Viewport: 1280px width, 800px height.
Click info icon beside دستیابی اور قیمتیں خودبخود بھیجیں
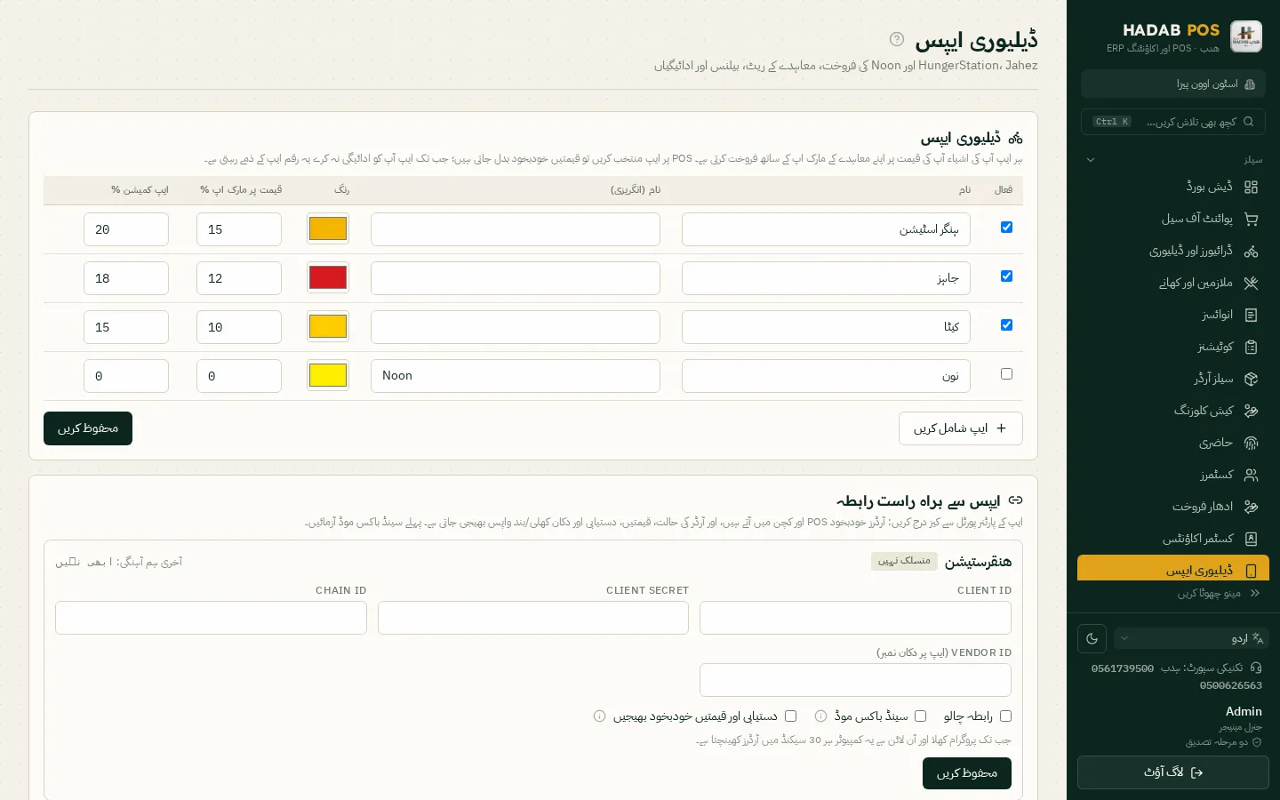(599, 716)
